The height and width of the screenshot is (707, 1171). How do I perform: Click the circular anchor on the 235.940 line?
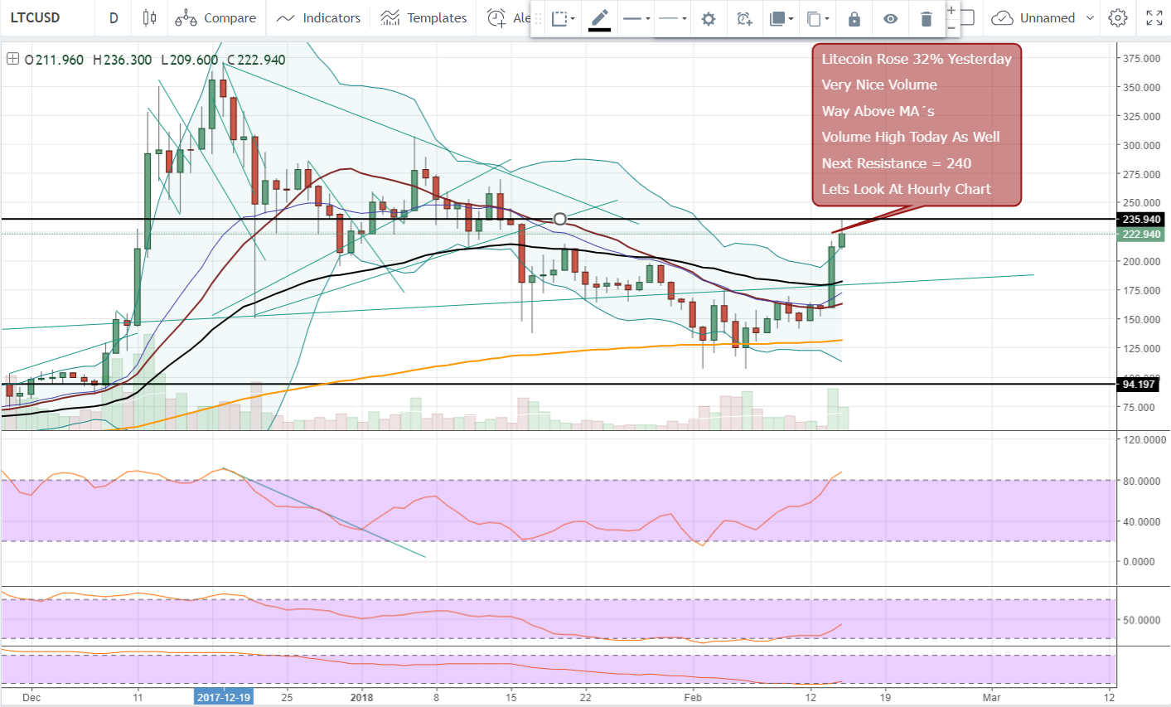pos(559,219)
